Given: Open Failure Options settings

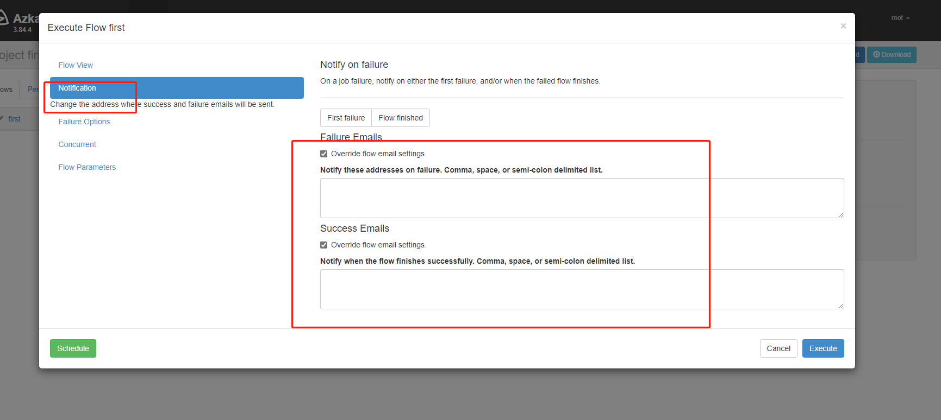Looking at the screenshot, I should 84,122.
